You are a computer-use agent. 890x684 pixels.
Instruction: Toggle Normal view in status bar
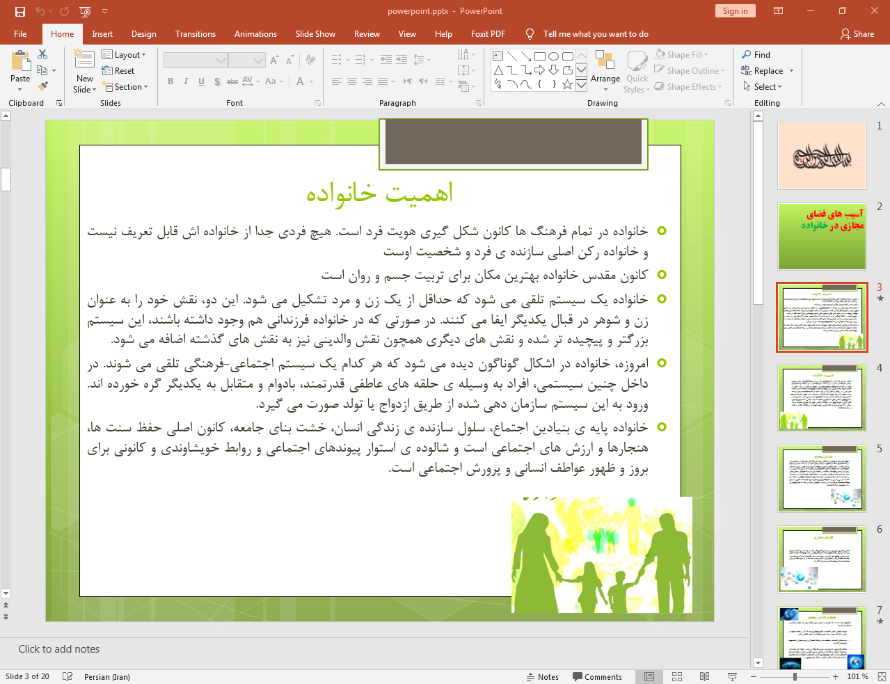(x=649, y=676)
